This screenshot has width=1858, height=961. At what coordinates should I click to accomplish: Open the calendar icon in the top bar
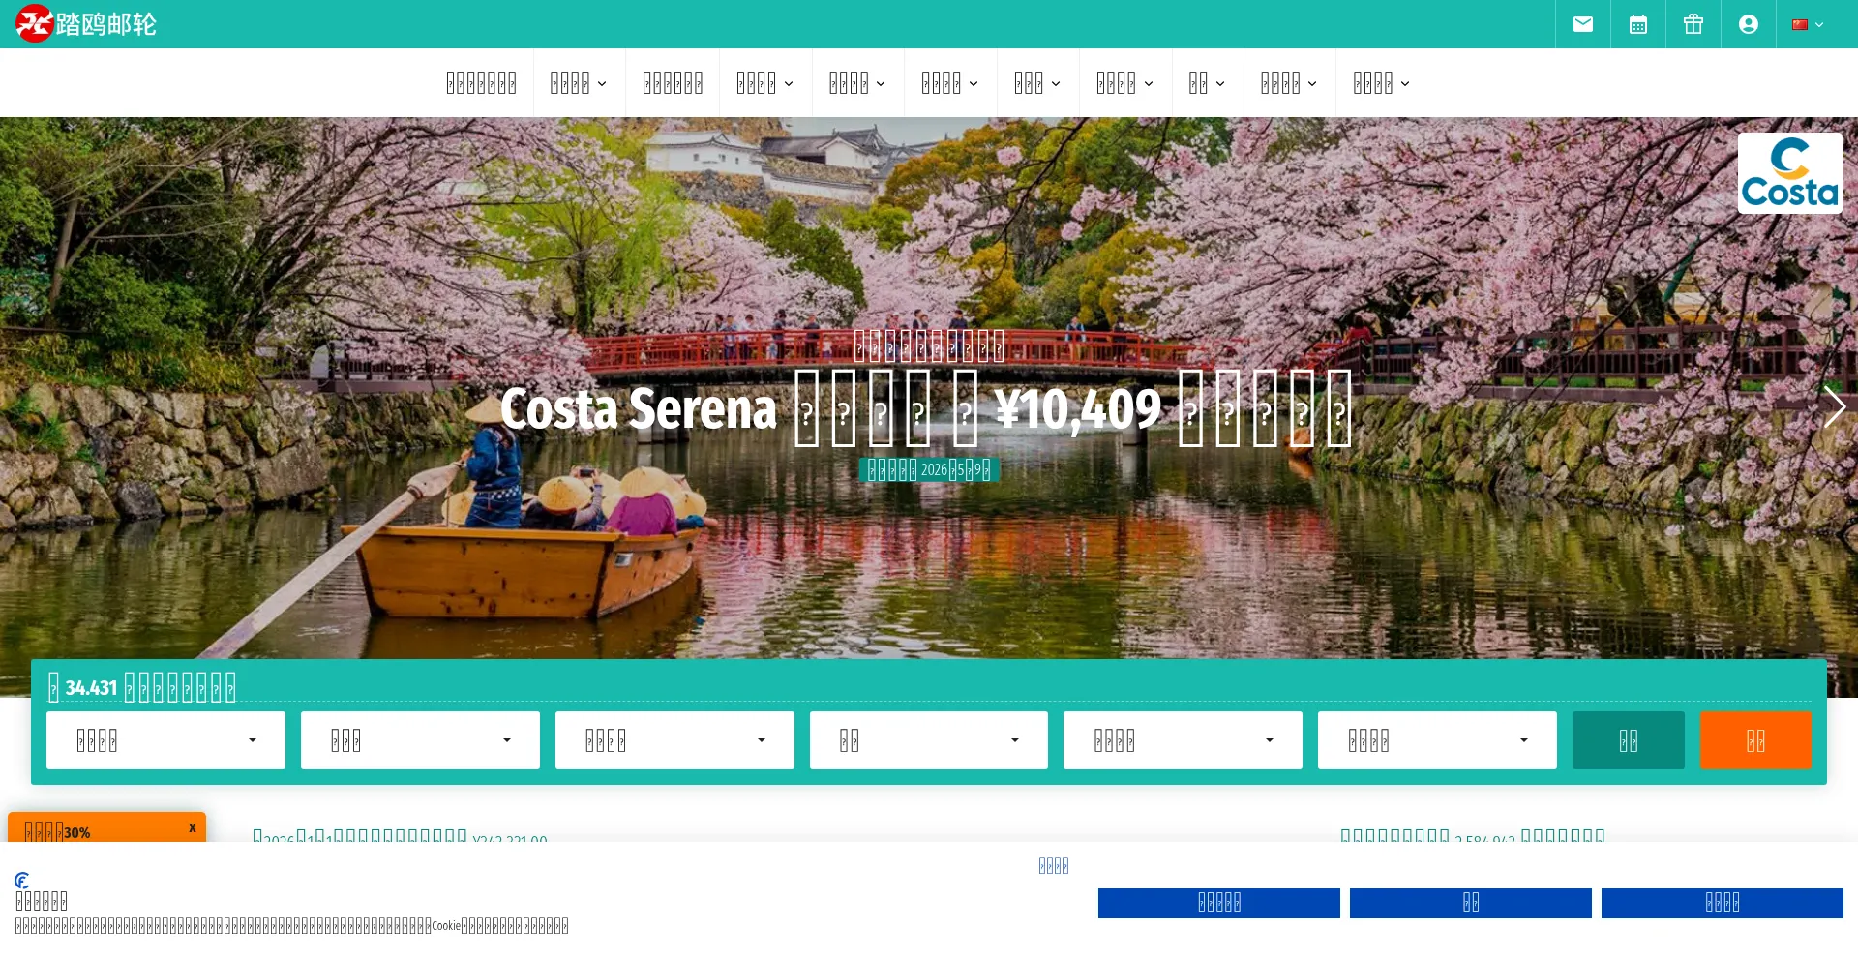tap(1638, 24)
